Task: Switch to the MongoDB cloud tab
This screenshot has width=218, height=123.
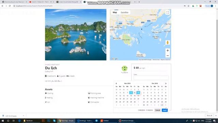Action: coord(69,2)
